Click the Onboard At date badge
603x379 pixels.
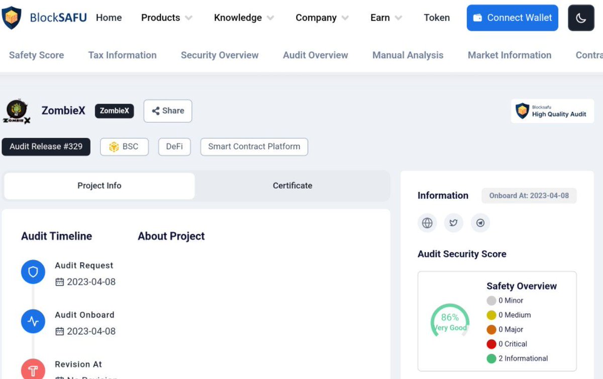point(529,196)
